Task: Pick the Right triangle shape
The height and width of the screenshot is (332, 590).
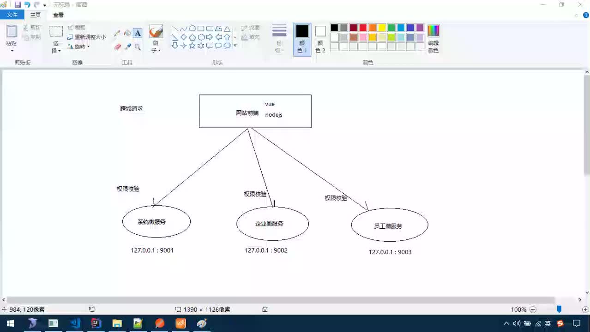Action: [x=175, y=37]
